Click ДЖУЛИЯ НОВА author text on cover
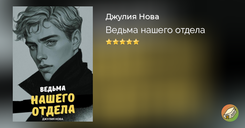 [53, 119]
